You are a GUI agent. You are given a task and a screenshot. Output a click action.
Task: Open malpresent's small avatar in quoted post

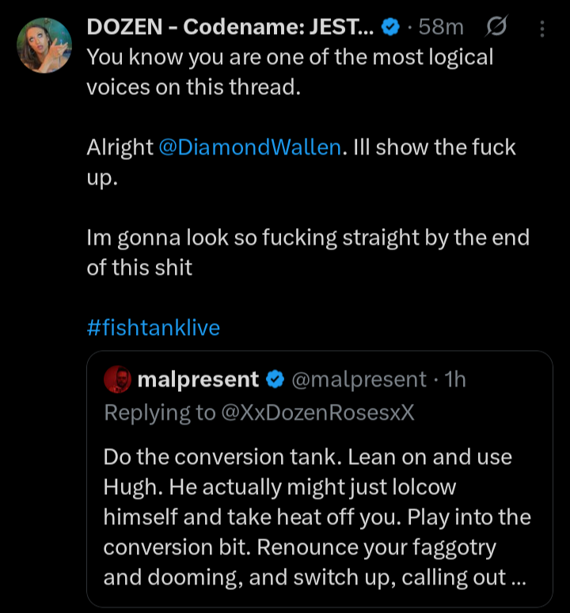(x=117, y=379)
